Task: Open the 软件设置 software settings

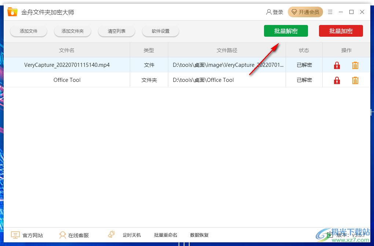Action: pos(160,31)
